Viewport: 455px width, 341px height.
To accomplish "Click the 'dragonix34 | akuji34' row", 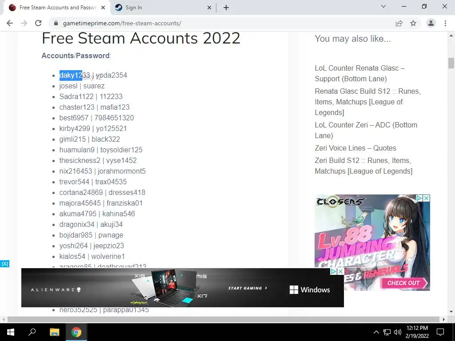I will [x=91, y=224].
